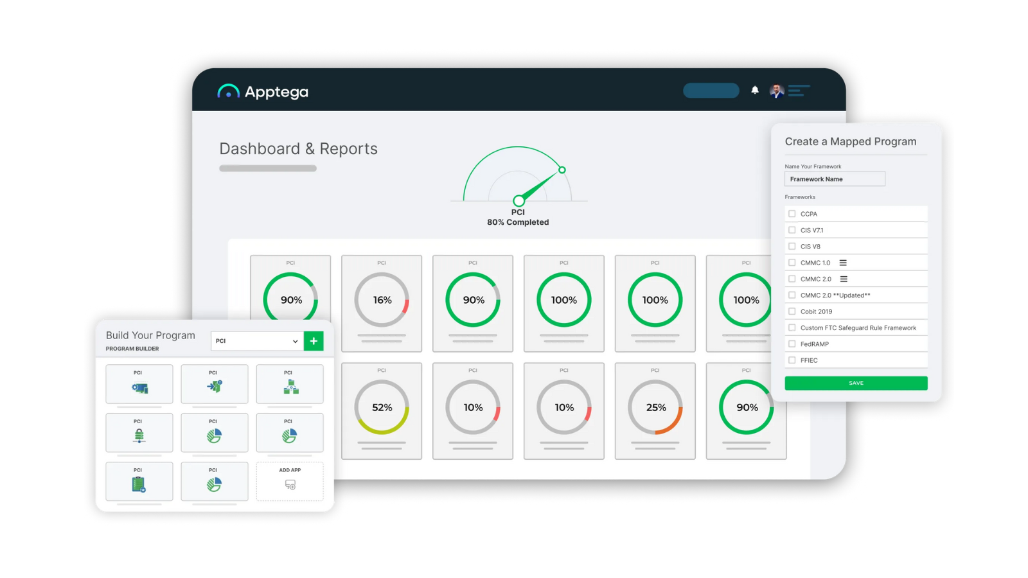The image size is (1028, 578).
Task: Check the CIS V7.1 framework checkbox
Action: tap(792, 230)
